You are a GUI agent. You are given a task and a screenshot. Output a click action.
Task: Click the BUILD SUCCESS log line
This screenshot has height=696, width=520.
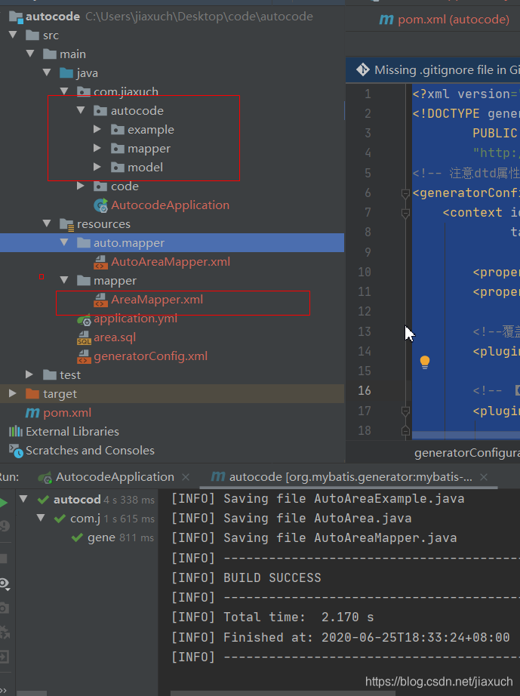[x=272, y=578]
